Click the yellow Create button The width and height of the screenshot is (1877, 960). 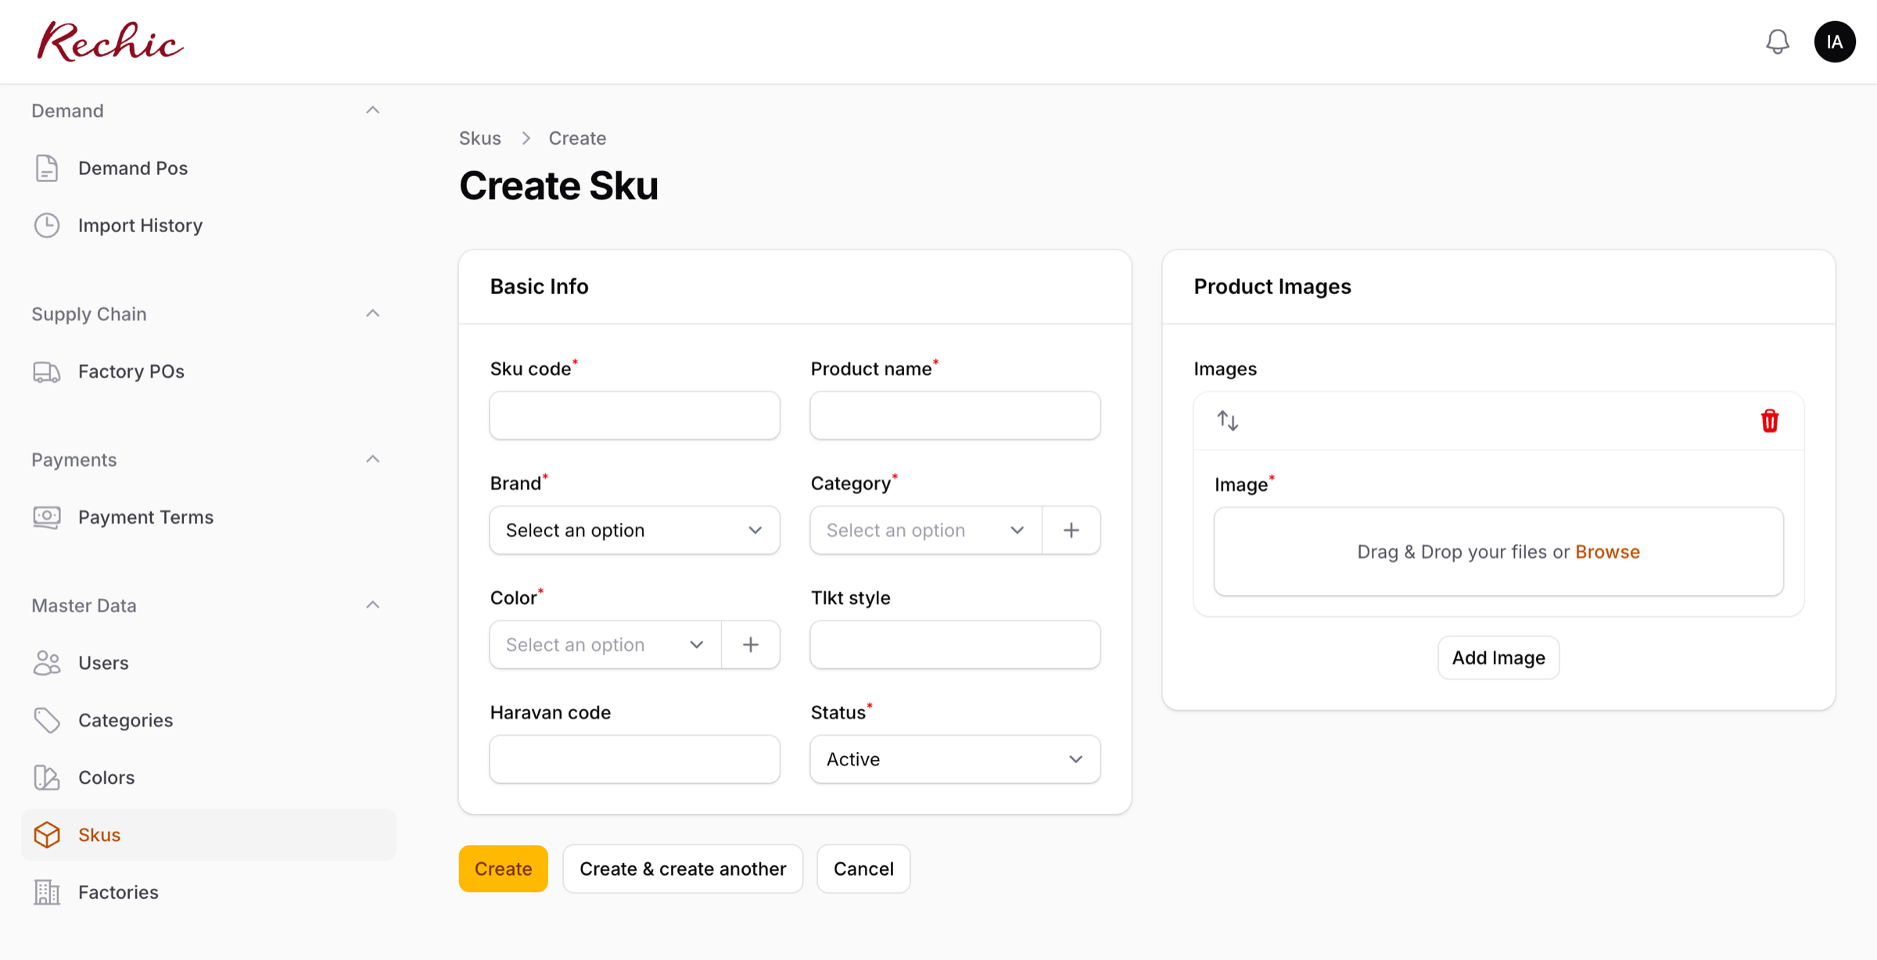click(x=503, y=869)
